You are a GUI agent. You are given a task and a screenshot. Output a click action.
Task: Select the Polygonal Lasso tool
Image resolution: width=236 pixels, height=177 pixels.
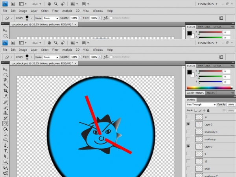[x=5, y=80]
